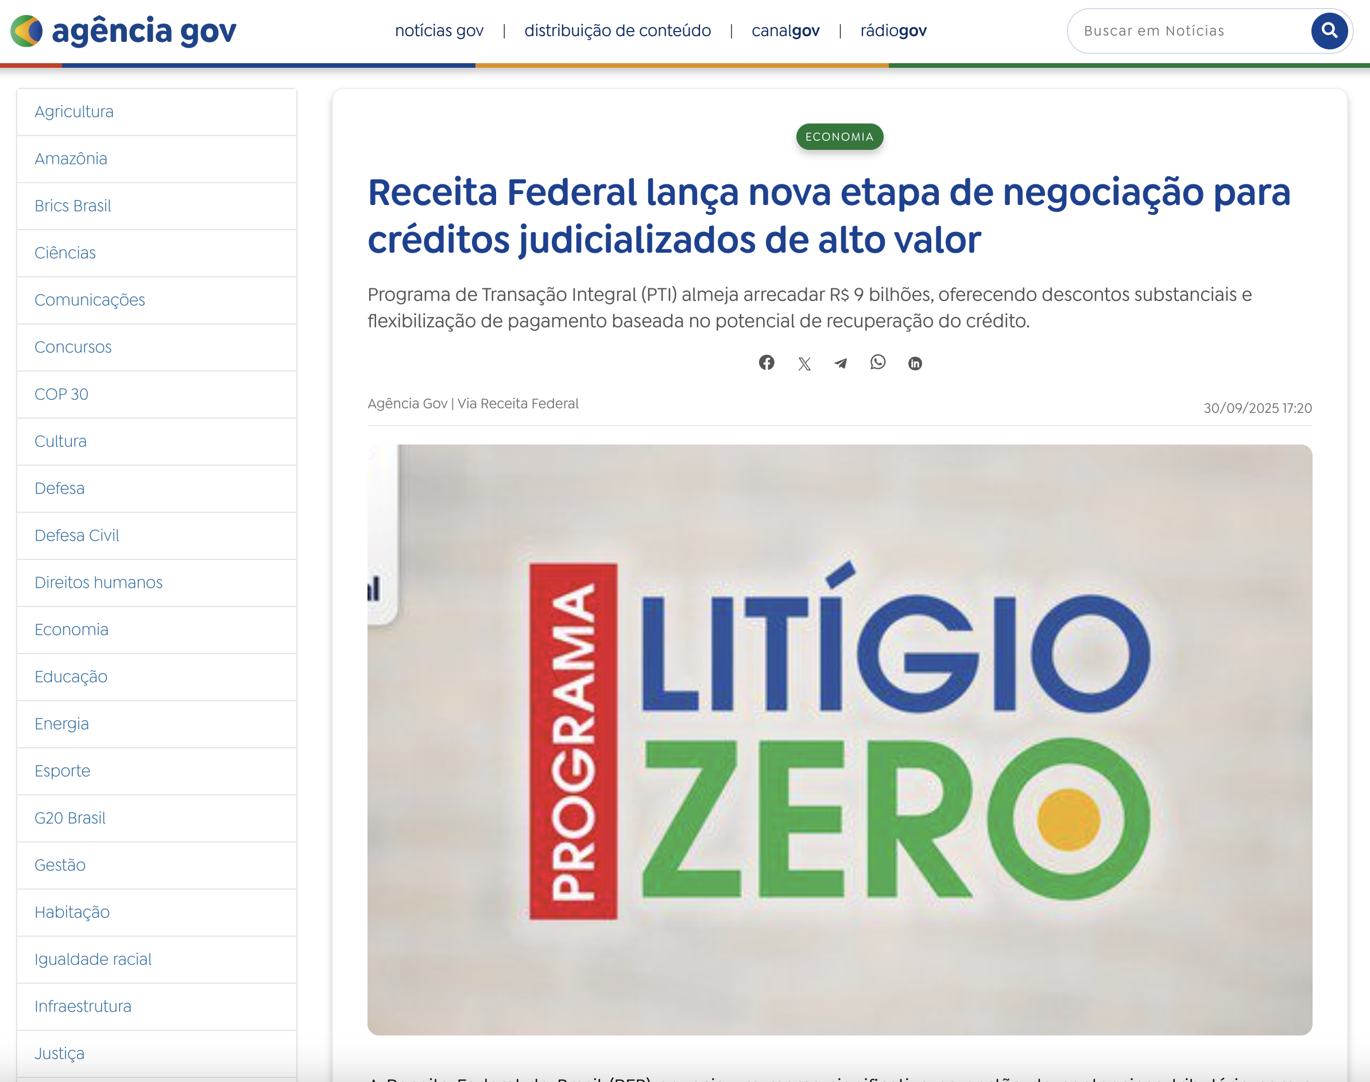Open notícias gov section
This screenshot has width=1370, height=1082.
coord(440,30)
